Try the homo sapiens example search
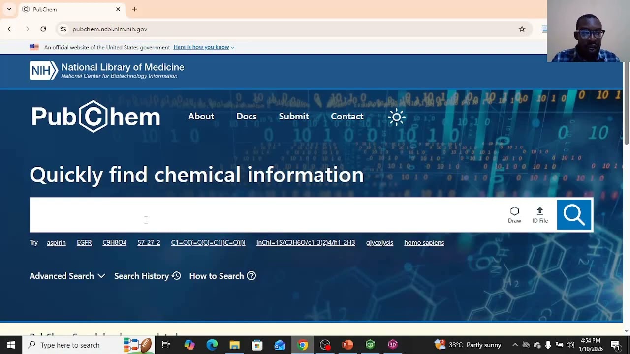 point(424,242)
